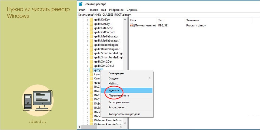Viewport: 260px width, 130px height.
Task: Click the folder icon of qedit.DxtKey.1
Action: (x=91, y=24)
